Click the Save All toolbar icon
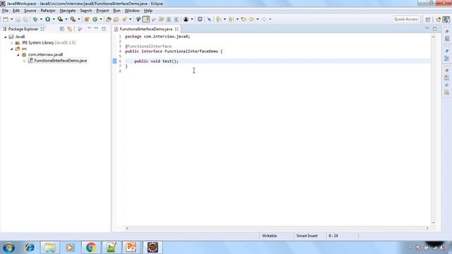The height and width of the screenshot is (254, 452). [26, 19]
